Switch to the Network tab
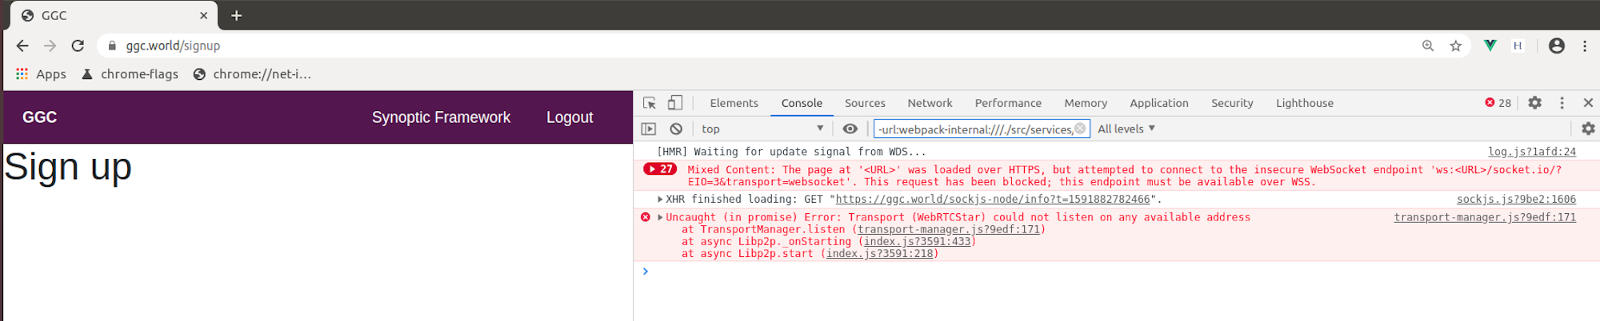Image resolution: width=1600 pixels, height=321 pixels. click(930, 103)
